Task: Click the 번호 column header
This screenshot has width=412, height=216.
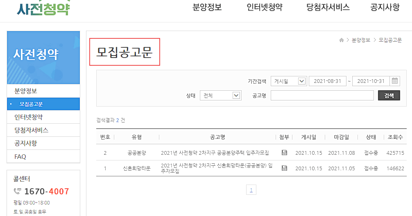Action: point(105,137)
